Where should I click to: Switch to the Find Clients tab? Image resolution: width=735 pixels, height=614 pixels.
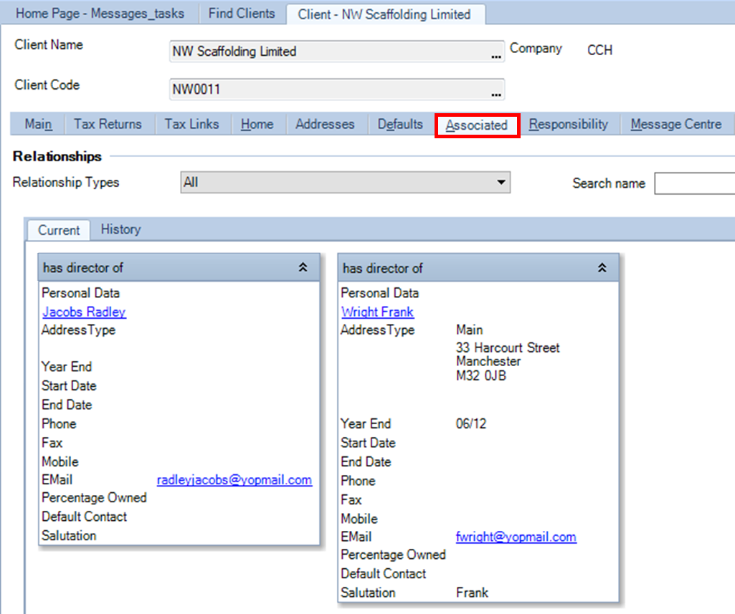(x=242, y=13)
